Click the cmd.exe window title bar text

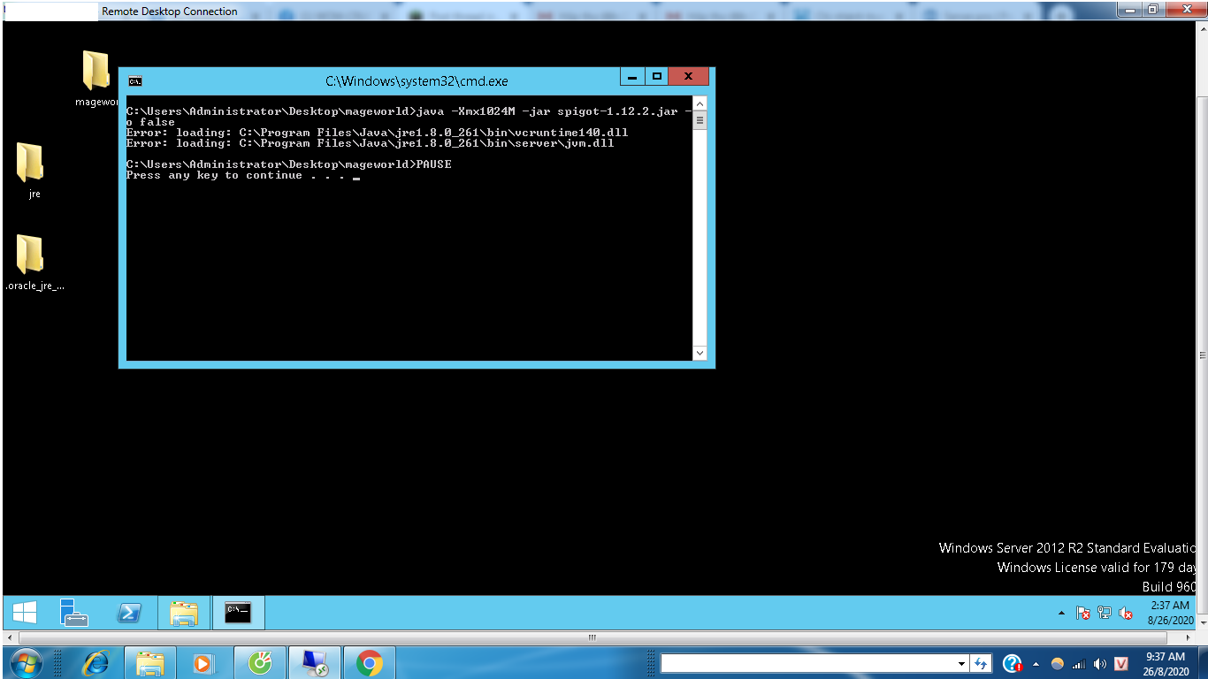[x=417, y=81]
